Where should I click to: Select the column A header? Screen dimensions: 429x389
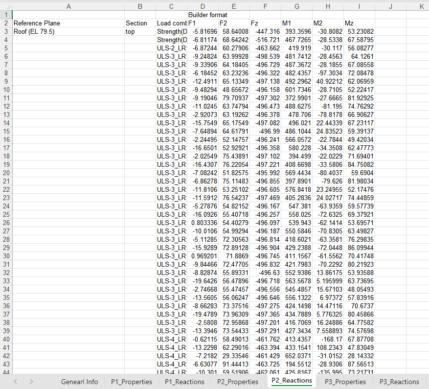click(68, 6)
